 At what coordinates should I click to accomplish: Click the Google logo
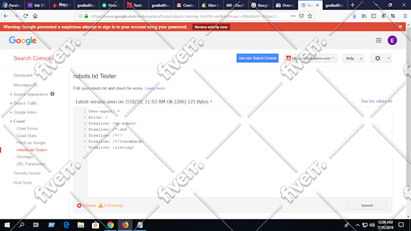(x=22, y=41)
